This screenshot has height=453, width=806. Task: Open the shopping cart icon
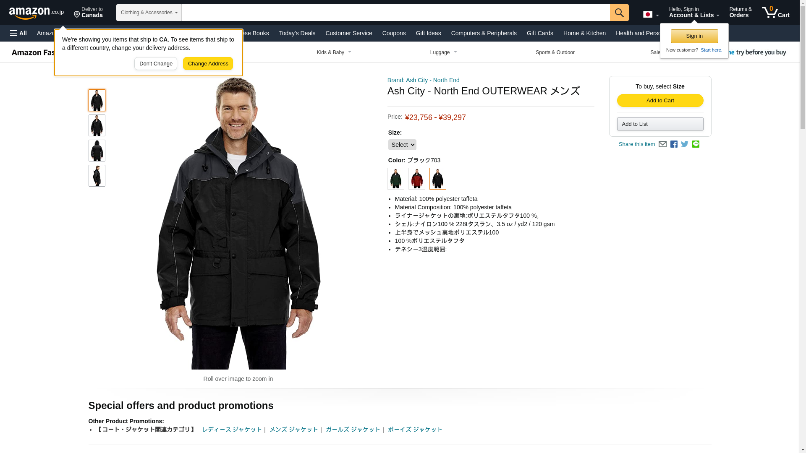pos(776,13)
